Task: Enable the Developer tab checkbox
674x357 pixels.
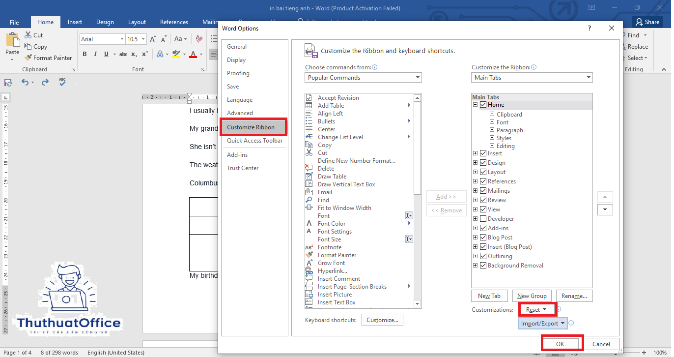Action: (483, 219)
